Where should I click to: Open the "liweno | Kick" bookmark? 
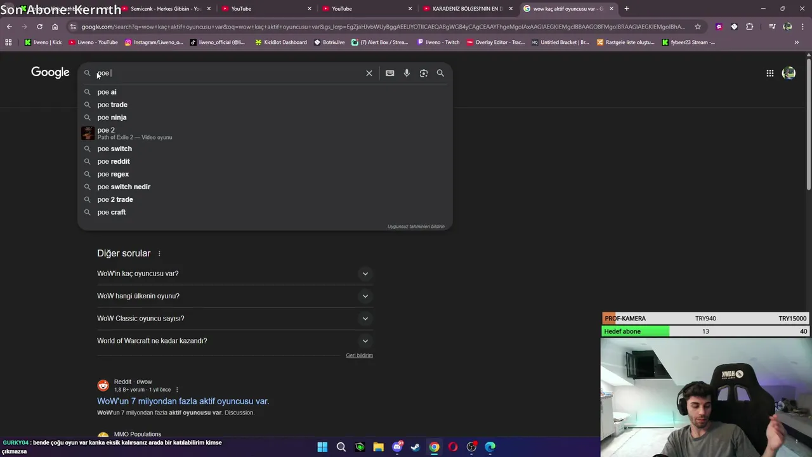point(43,42)
